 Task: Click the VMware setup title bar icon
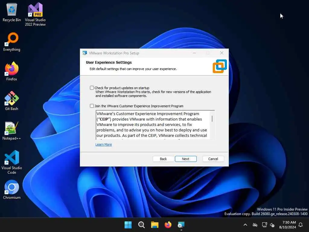point(85,53)
